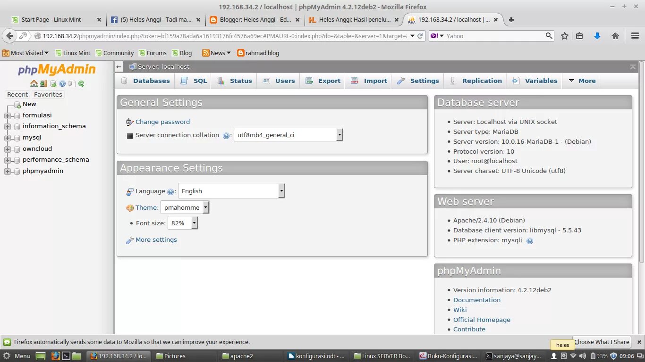Screen dimensions: 645x362
Task: Open Server connection collation dropdown
Action: coord(288,135)
